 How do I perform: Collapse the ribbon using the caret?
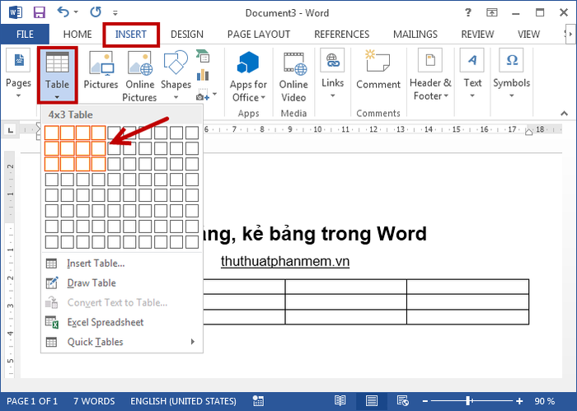pos(564,113)
